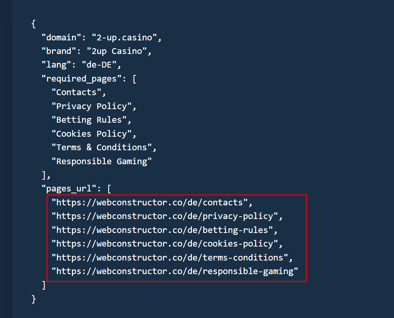Click the cookies-policy page URL

165,244
